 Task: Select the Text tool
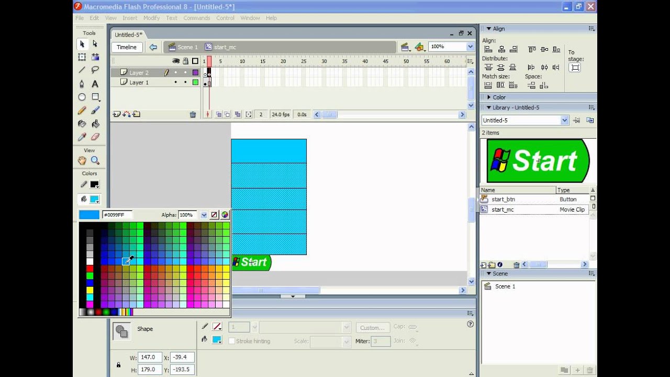click(x=95, y=84)
